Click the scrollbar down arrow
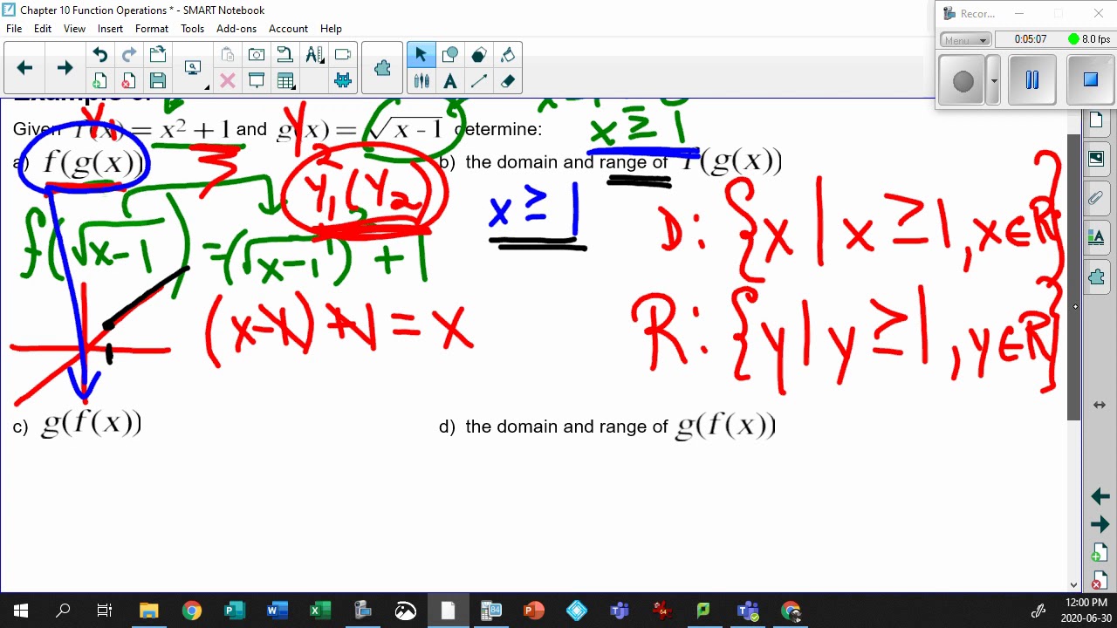The height and width of the screenshot is (628, 1117). click(1073, 585)
